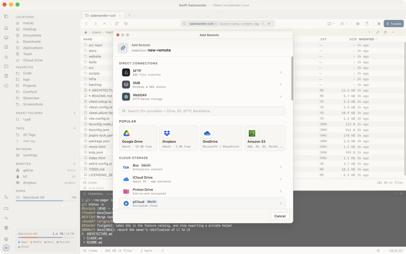Sort by the SIZE column header

click(x=353, y=39)
